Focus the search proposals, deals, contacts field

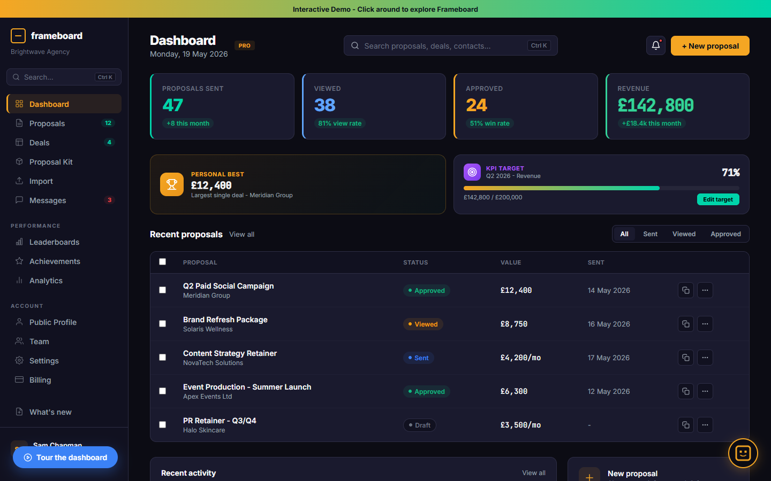[451, 46]
